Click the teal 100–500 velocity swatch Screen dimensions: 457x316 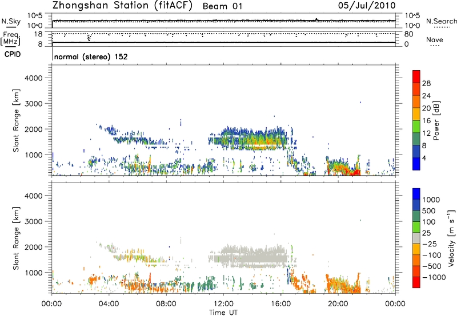point(416,216)
